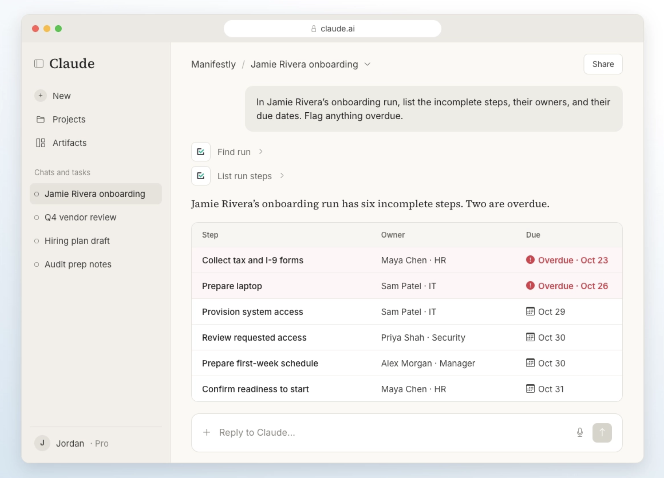Click the plus attachment icon in reply box

pos(207,432)
